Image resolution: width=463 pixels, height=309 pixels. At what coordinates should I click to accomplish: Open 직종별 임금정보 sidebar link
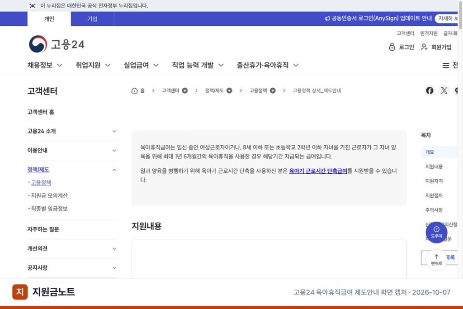[x=49, y=209]
